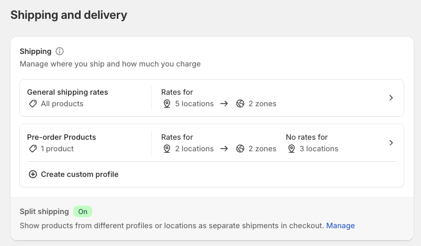Viewport: 421px width, 246px height.
Task: Click the location pin icon for 2 locations
Action: pyautogui.click(x=167, y=149)
